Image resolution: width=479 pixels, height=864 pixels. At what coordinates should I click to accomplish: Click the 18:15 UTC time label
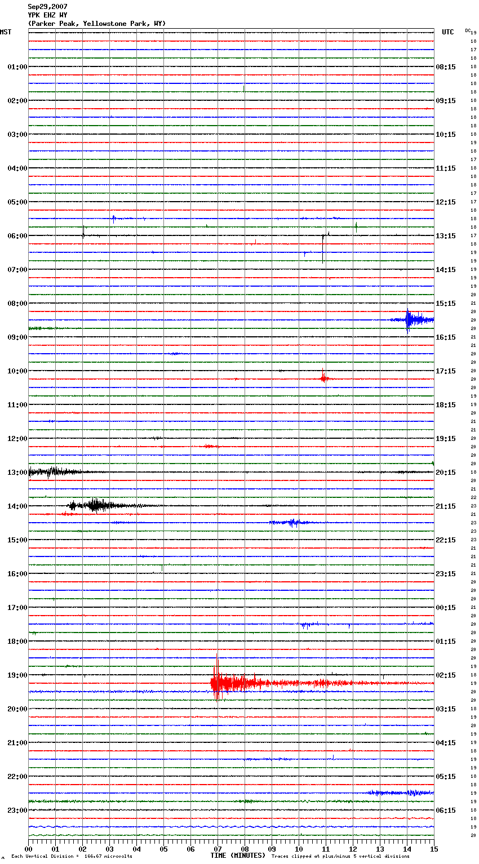click(446, 405)
